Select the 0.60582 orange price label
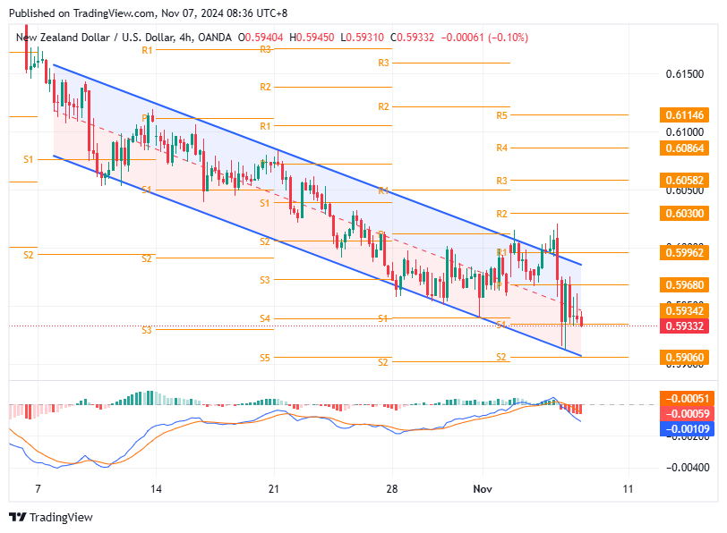This screenshot has width=727, height=533. (x=684, y=180)
